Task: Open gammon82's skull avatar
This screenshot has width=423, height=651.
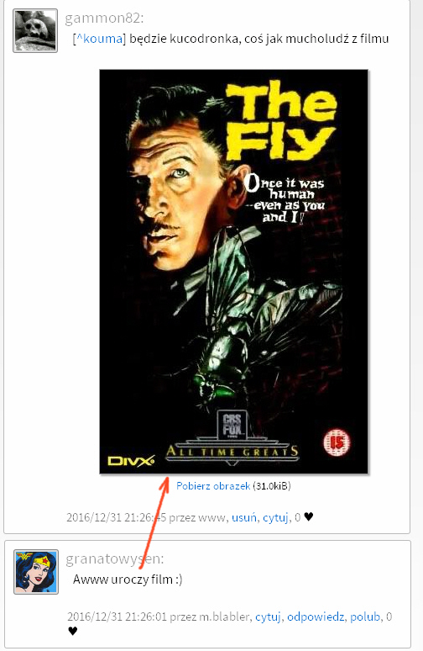Action: pyautogui.click(x=35, y=31)
